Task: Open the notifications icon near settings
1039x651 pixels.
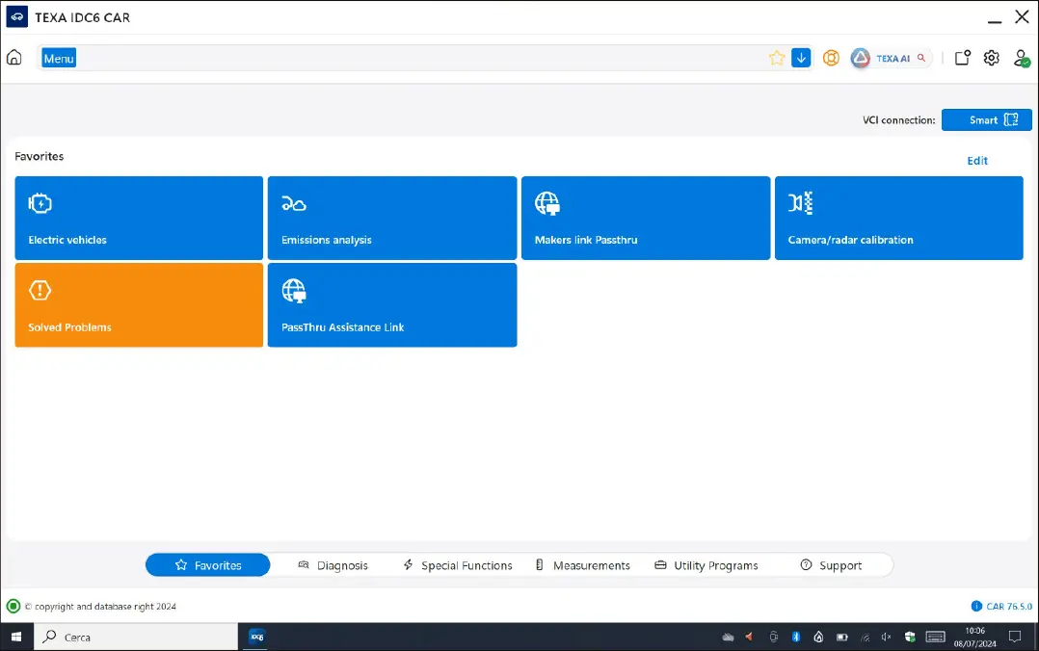Action: click(x=962, y=58)
